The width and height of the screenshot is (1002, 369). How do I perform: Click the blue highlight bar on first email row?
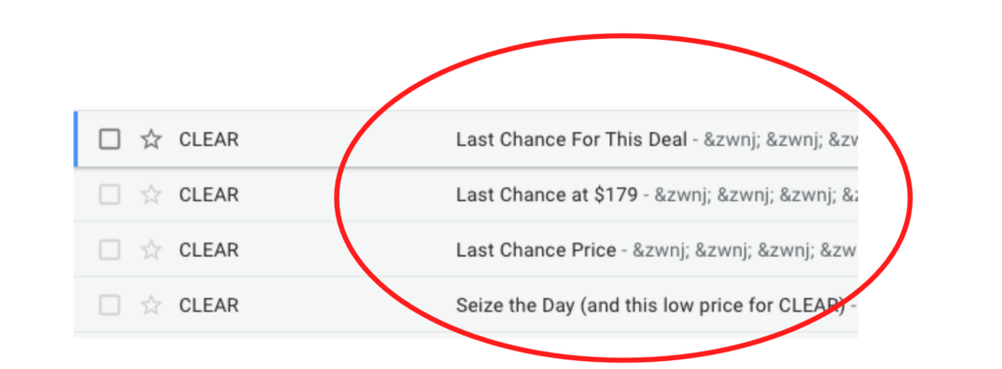click(76, 139)
